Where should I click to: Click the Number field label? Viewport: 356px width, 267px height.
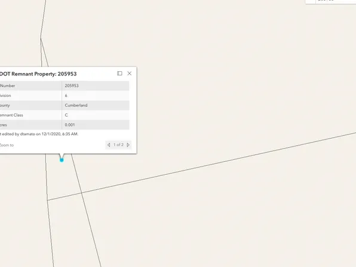8,86
